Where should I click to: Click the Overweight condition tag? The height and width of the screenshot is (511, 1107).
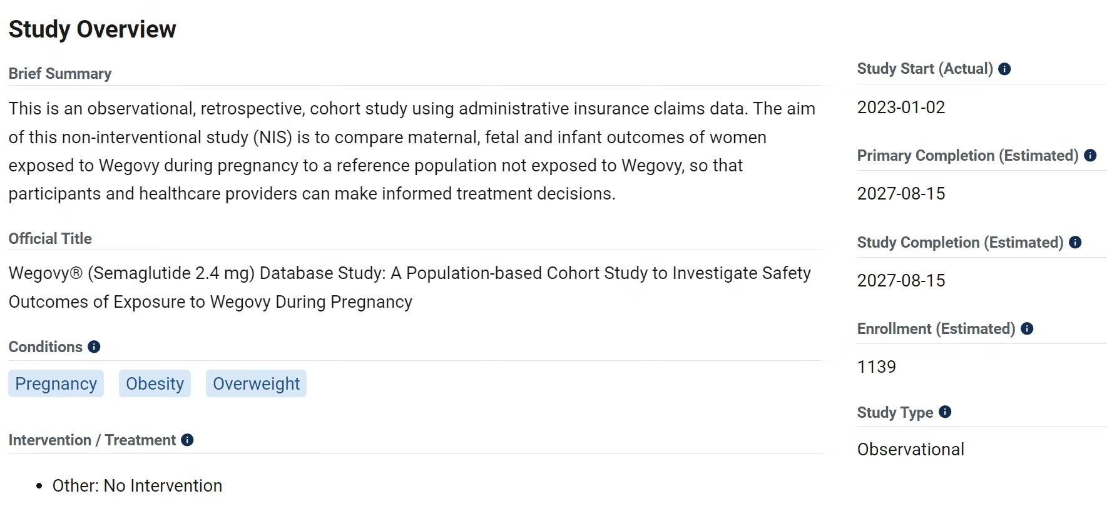click(x=256, y=383)
